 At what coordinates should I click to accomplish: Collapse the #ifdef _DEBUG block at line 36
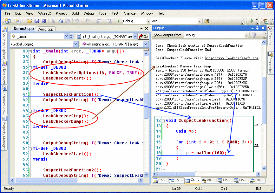pyautogui.click(x=30, y=68)
